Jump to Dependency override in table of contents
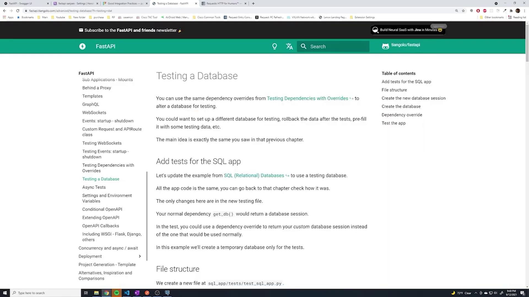Image resolution: width=529 pixels, height=297 pixels. pyautogui.click(x=401, y=115)
